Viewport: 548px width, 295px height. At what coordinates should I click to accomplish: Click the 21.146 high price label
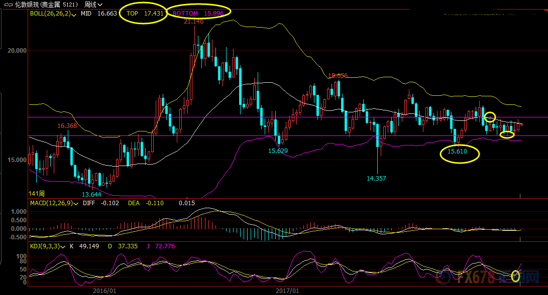click(194, 22)
